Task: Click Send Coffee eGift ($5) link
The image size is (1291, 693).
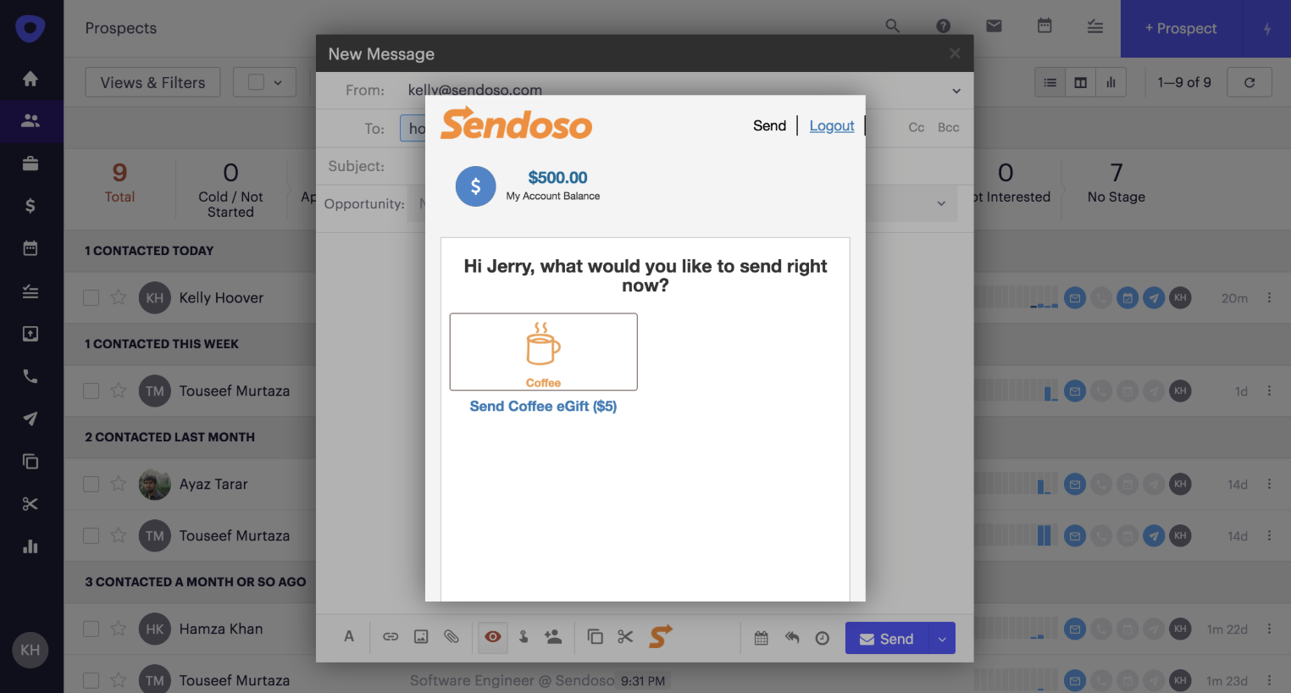Action: pos(543,407)
